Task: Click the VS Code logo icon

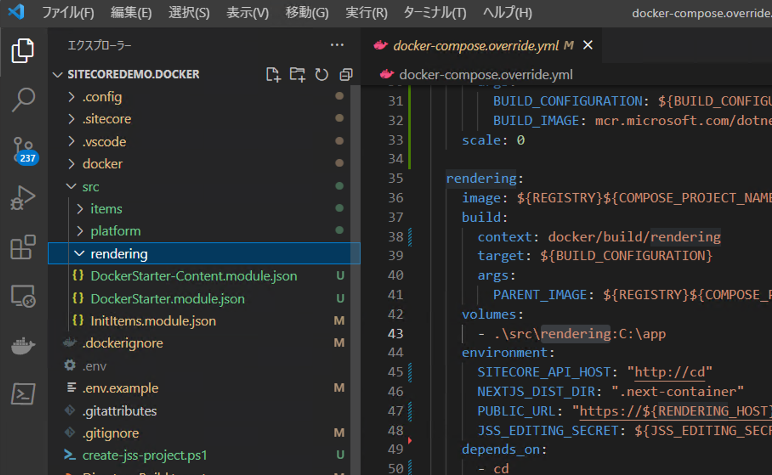Action: pos(16,12)
